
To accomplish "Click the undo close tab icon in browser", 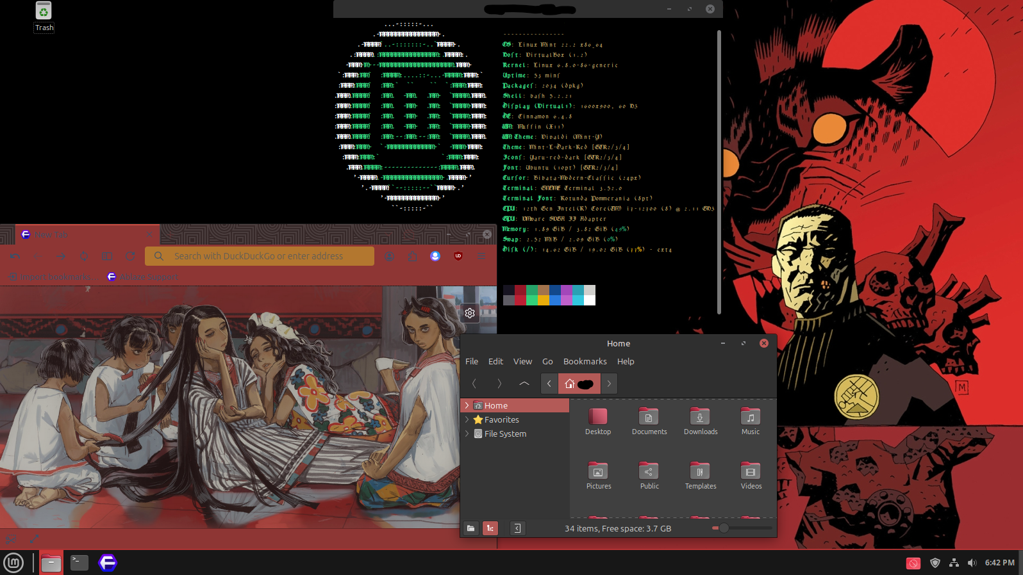I will pyautogui.click(x=15, y=256).
